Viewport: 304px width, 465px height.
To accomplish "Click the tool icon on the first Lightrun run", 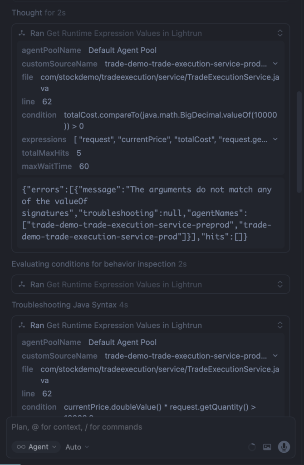I will 22,33.
